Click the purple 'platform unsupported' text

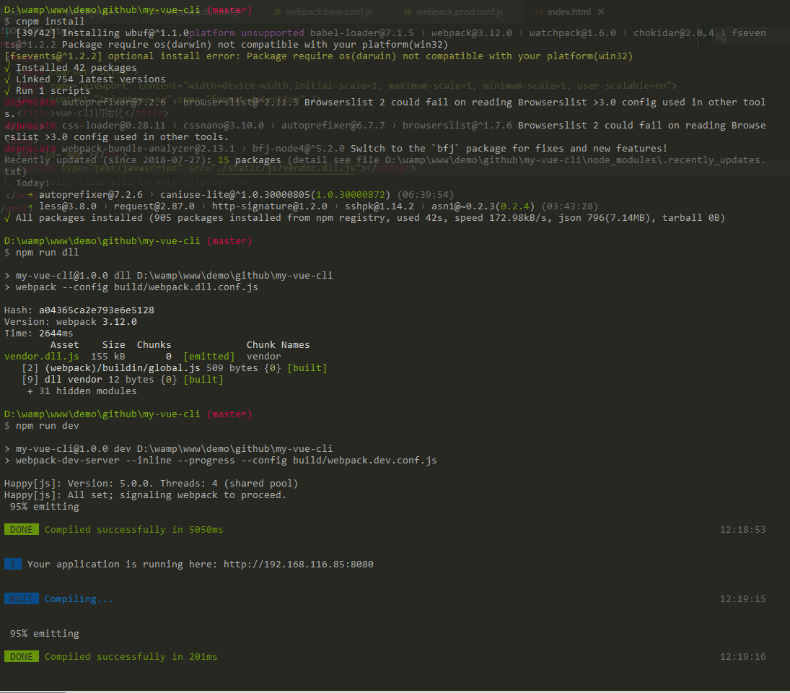[246, 32]
